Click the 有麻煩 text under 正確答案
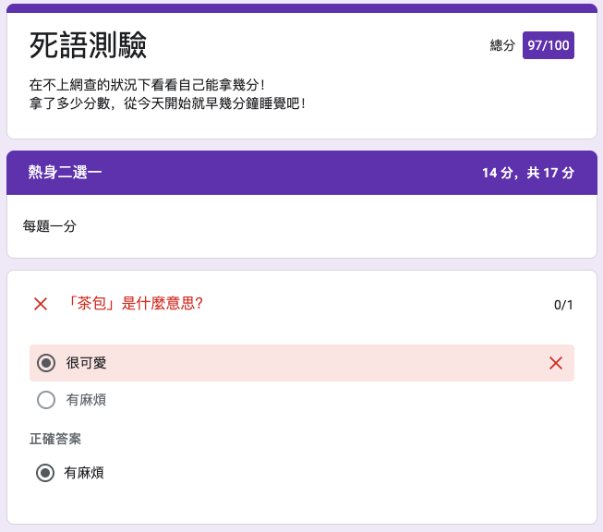 point(84,473)
